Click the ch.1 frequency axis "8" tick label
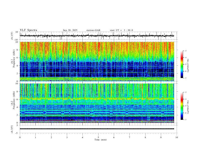Image resolution: width=199 pixels, height=154 pixels. click(x=18, y=50)
